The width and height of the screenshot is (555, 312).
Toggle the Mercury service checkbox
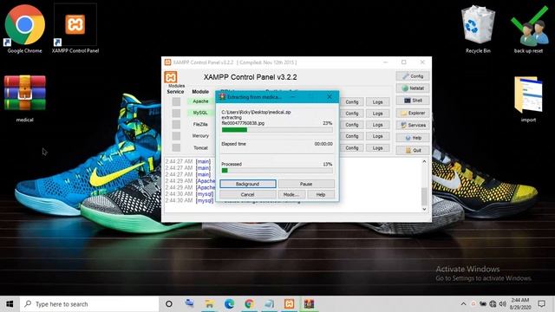click(x=176, y=136)
